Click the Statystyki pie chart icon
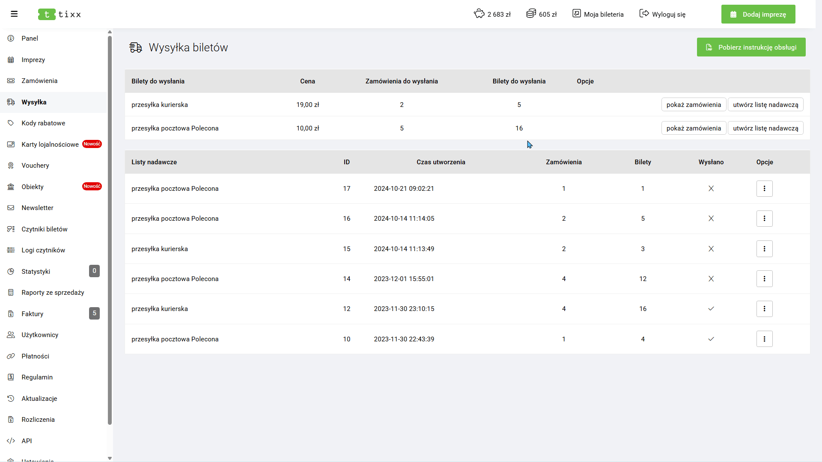The width and height of the screenshot is (822, 462). pyautogui.click(x=11, y=271)
